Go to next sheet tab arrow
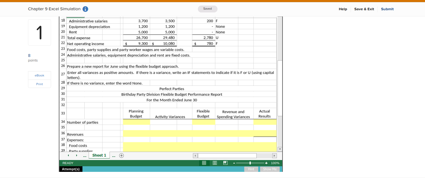425x179 pixels. pos(77,155)
